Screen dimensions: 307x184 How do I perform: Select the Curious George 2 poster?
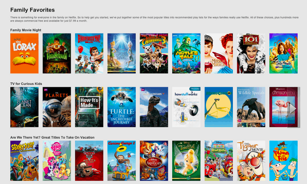coord(122,161)
